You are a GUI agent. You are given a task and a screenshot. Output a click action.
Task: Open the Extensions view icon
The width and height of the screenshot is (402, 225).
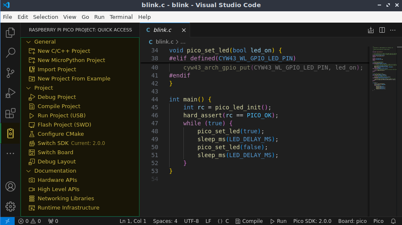click(10, 113)
